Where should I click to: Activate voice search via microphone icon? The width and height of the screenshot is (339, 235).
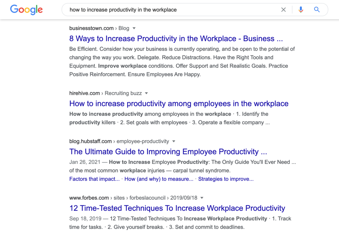pos(301,10)
